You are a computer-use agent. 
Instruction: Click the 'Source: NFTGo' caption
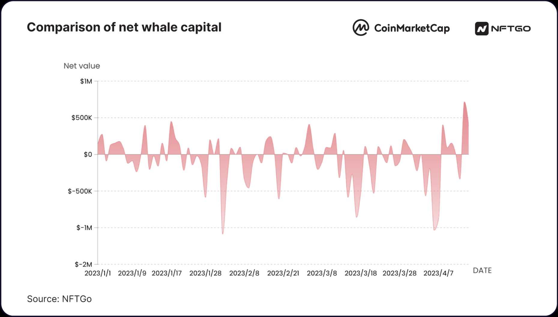(59, 299)
